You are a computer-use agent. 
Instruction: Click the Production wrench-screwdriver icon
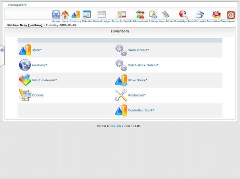coord(121,95)
